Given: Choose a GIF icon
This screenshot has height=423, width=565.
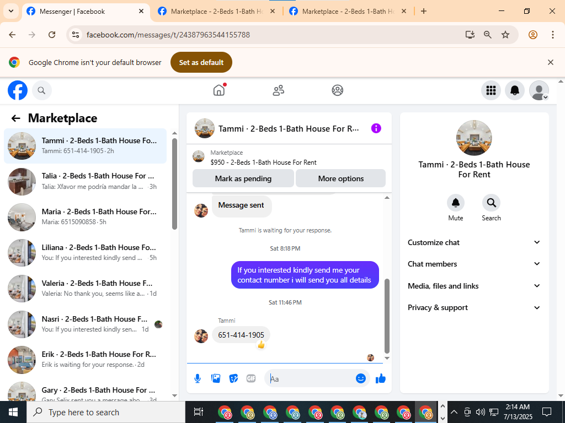Looking at the screenshot, I should click(251, 378).
